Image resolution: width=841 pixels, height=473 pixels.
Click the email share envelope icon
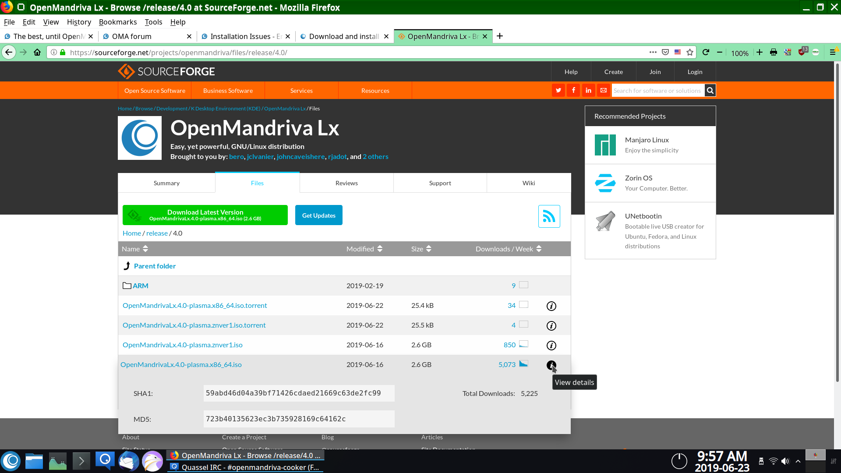click(604, 90)
